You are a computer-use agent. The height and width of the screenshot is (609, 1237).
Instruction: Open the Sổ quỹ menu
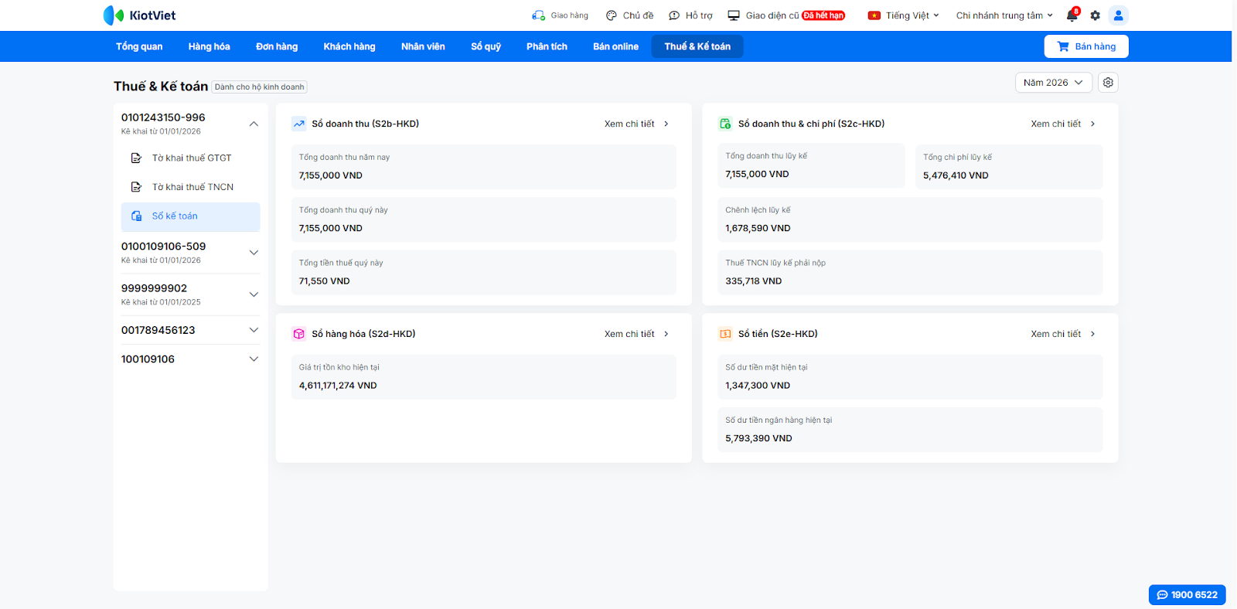(486, 46)
